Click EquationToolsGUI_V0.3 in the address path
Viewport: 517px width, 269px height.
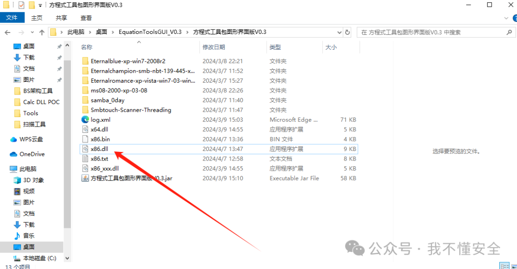(x=150, y=32)
